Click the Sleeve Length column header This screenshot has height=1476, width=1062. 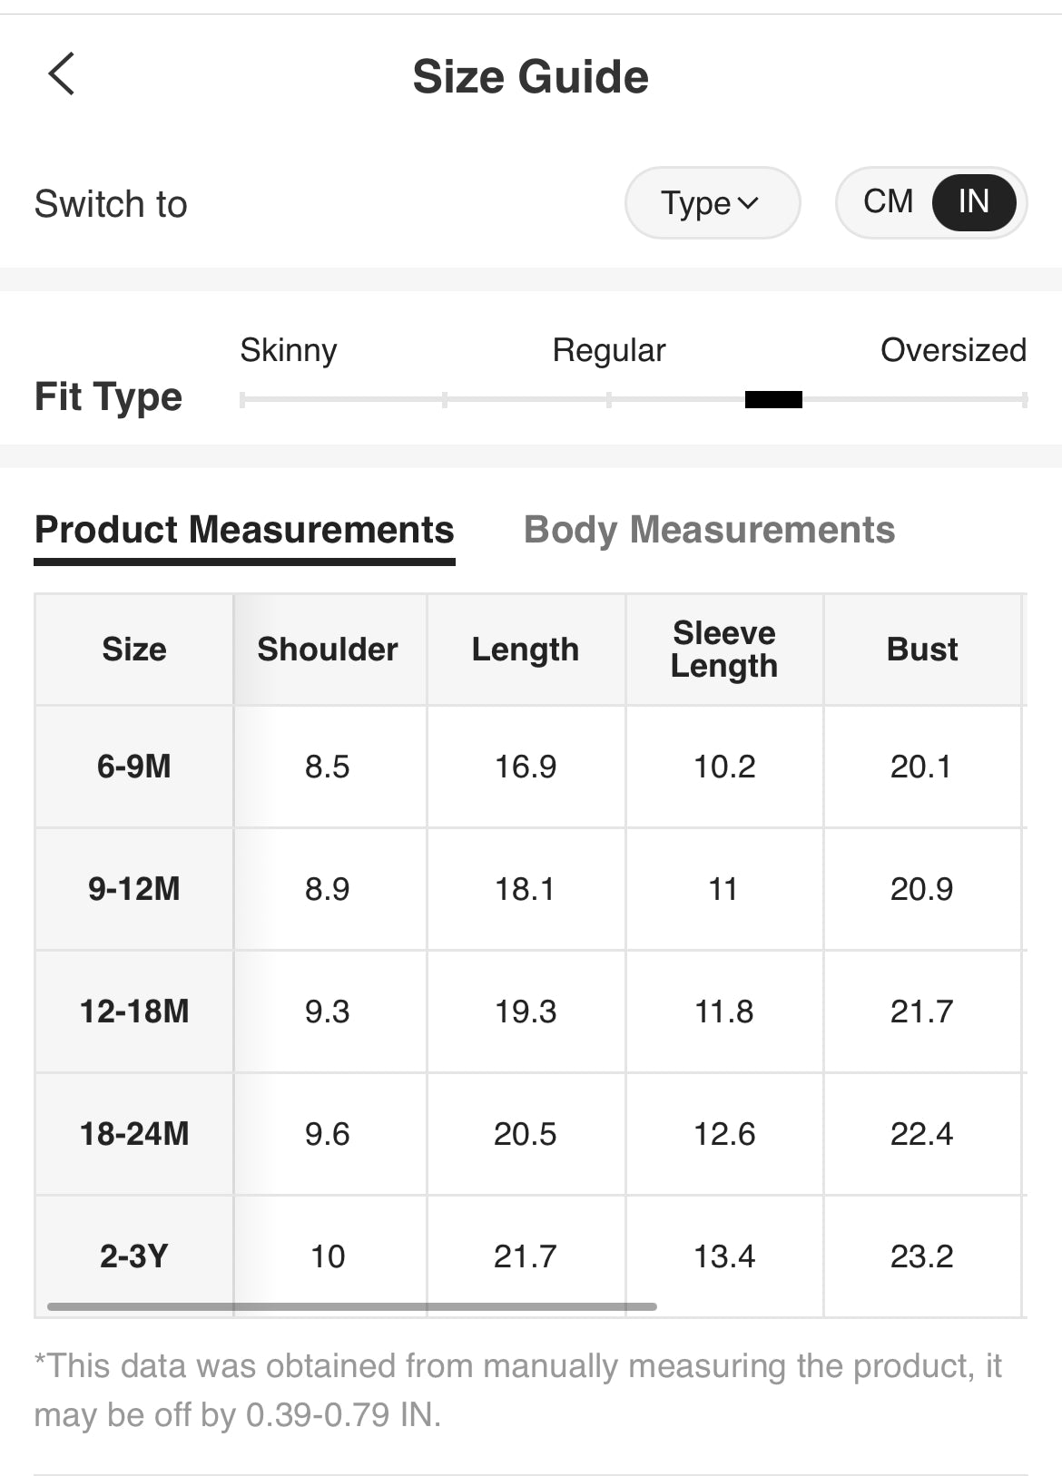[724, 650]
